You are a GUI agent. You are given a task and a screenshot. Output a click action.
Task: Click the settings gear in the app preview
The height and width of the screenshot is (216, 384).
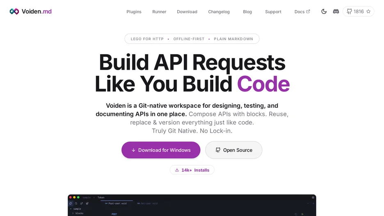point(313,198)
